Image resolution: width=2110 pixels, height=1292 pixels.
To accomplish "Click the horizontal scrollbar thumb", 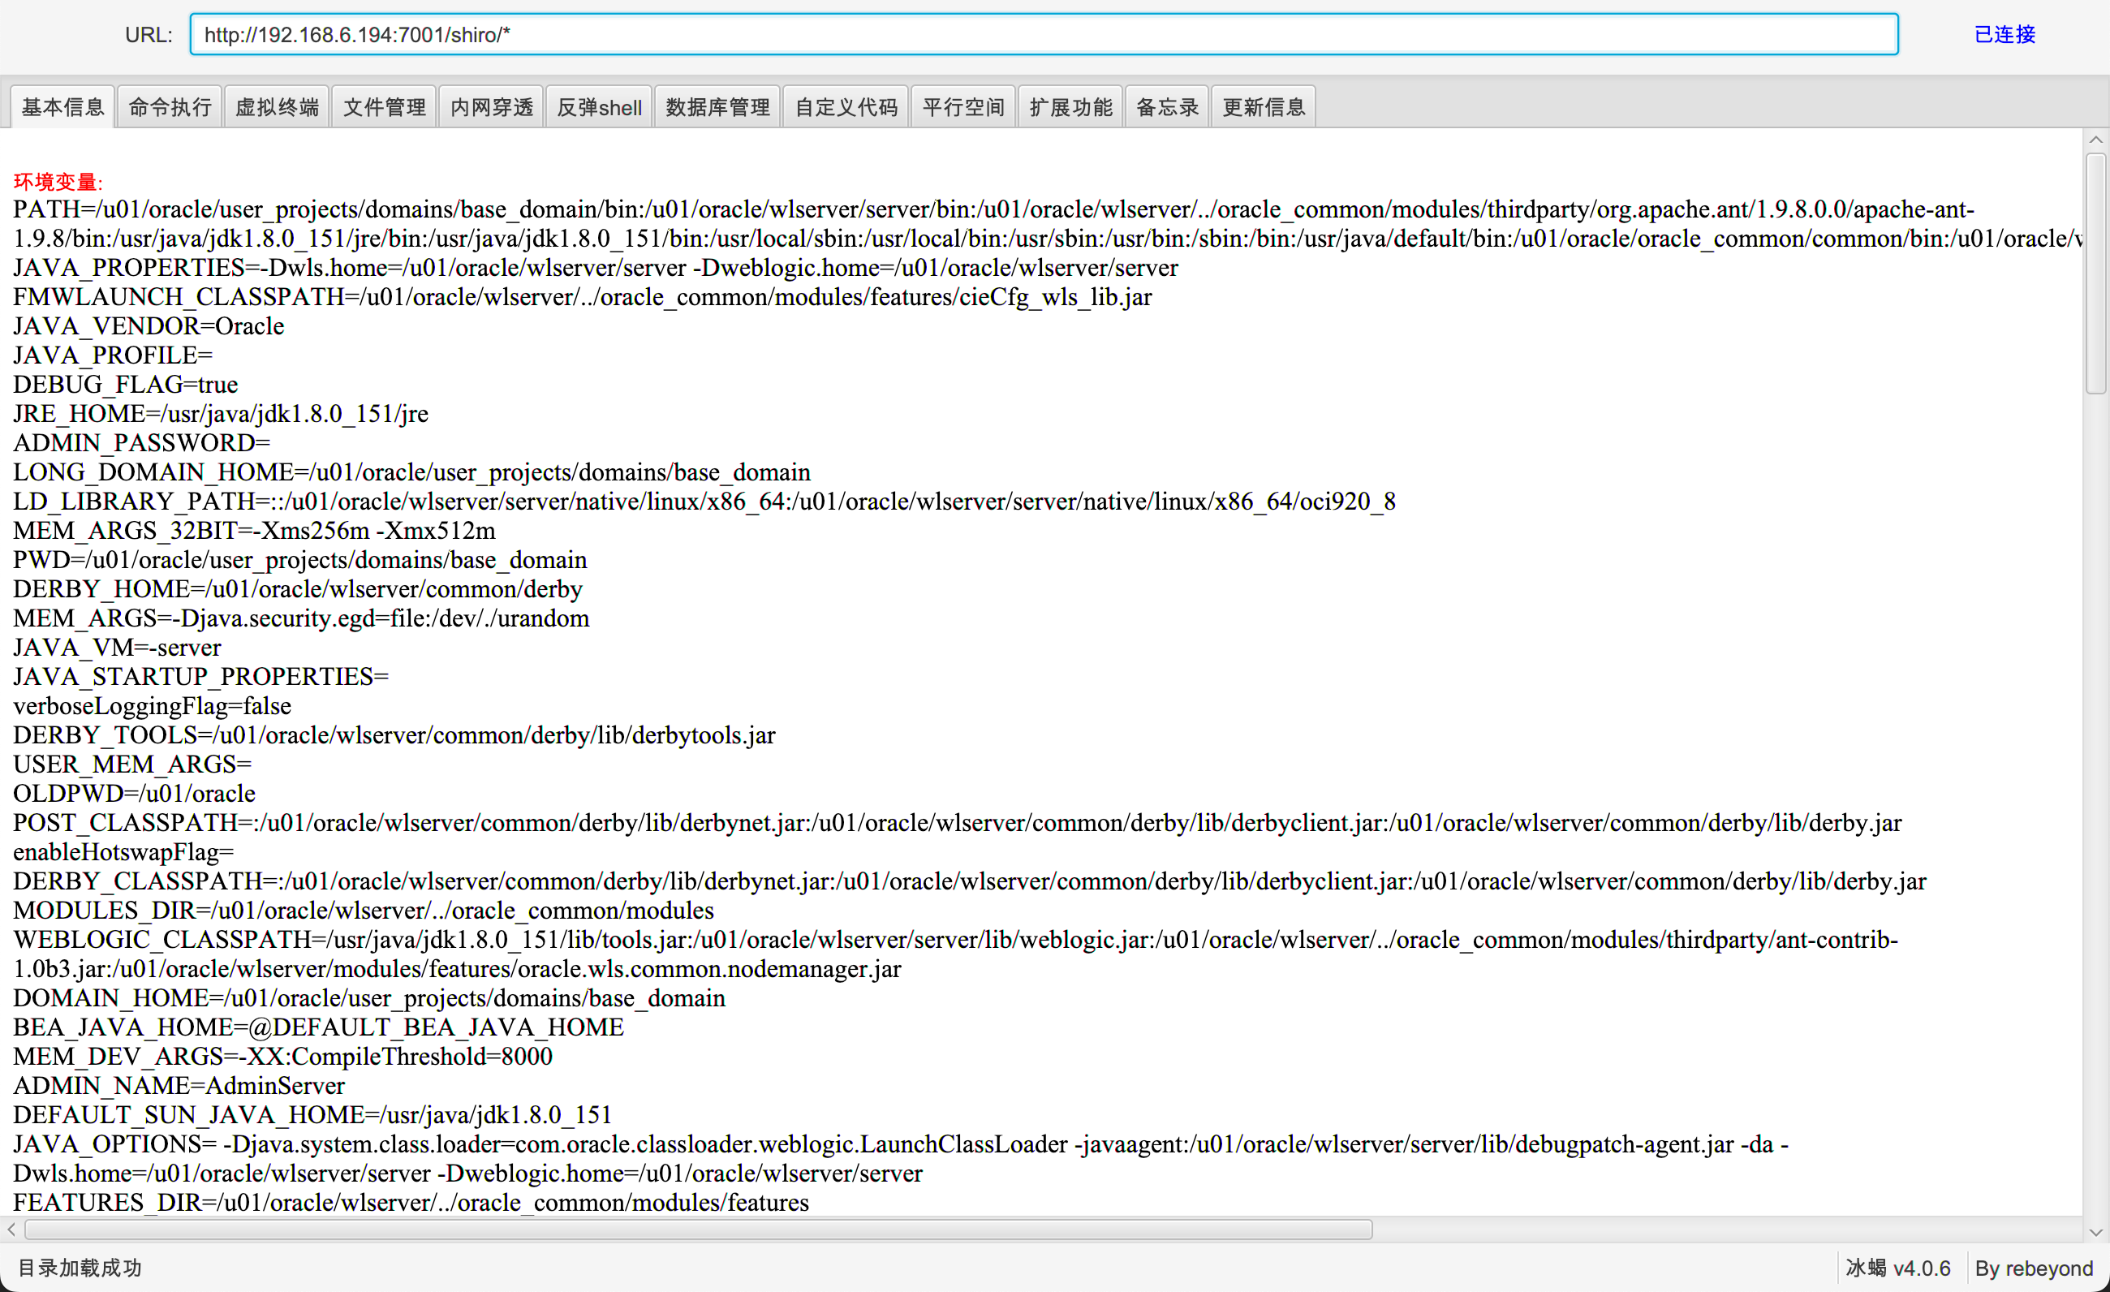I will coord(698,1230).
